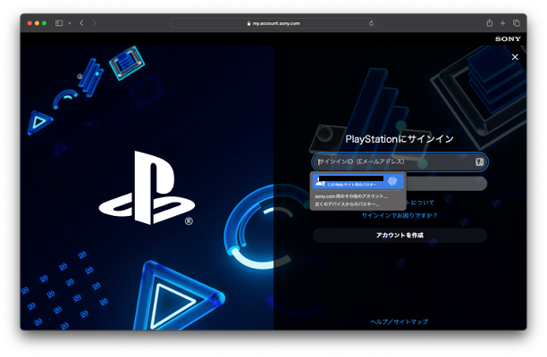Viewport: 547px width, 357px height.
Task: Click the passkey account person icon
Action: tap(320, 182)
